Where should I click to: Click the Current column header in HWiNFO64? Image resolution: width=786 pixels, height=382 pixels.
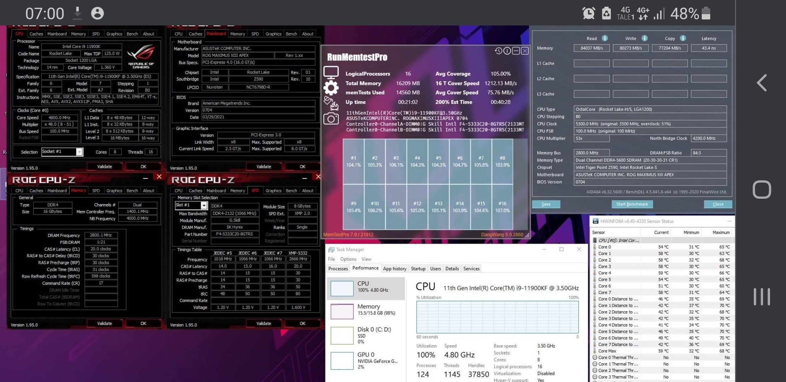661,232
